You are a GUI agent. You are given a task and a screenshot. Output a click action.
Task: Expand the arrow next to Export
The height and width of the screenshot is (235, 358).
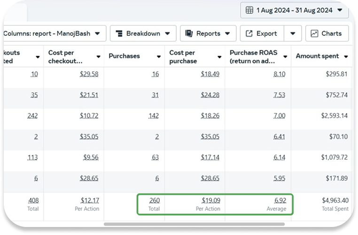[x=293, y=34]
